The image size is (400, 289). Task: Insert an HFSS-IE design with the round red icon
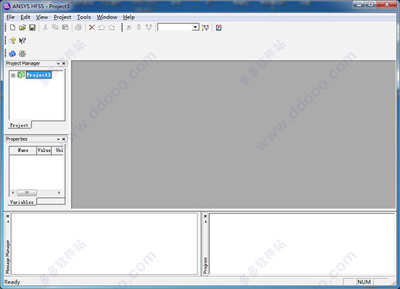coord(23,54)
